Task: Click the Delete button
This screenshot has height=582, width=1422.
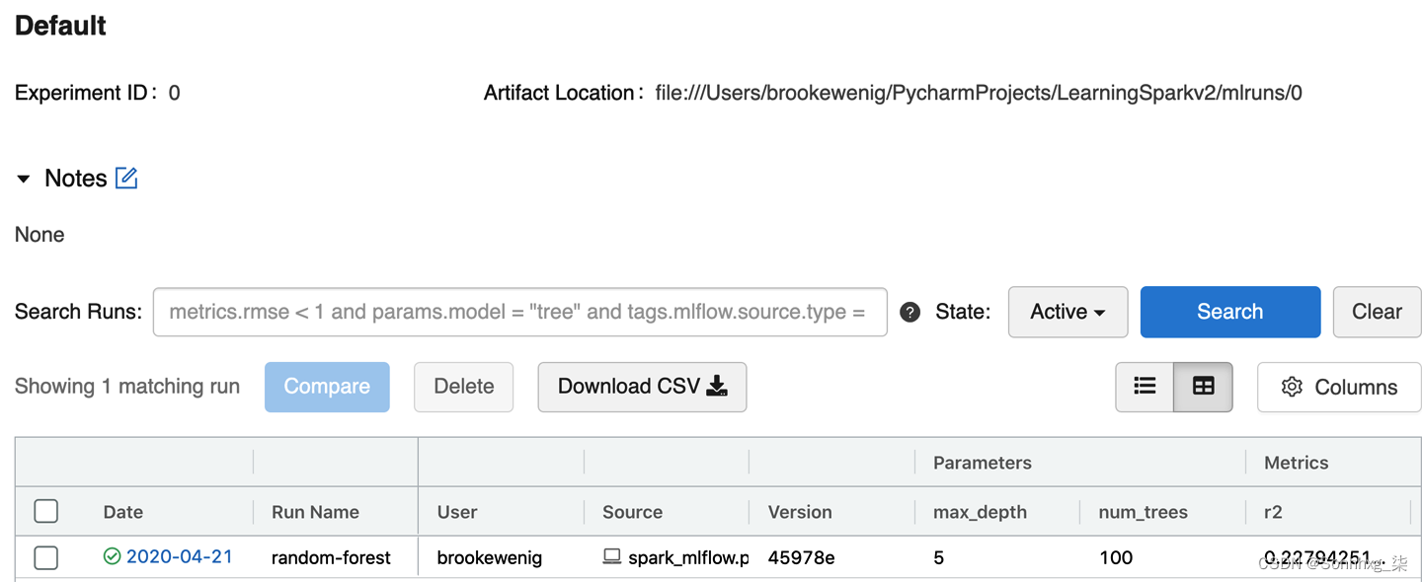Action: (x=463, y=387)
